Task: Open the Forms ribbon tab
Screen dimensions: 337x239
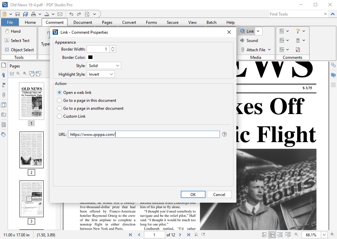Action: click(x=151, y=22)
